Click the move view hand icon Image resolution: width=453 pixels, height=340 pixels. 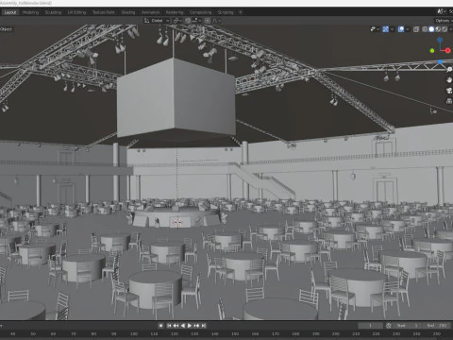click(x=449, y=80)
